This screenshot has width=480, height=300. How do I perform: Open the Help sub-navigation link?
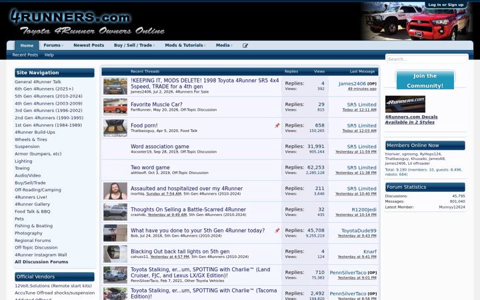pos(49,55)
